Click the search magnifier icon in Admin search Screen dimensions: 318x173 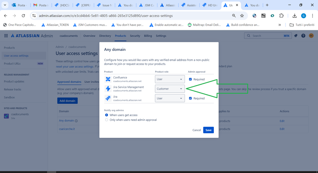pyautogui.click(x=248, y=36)
